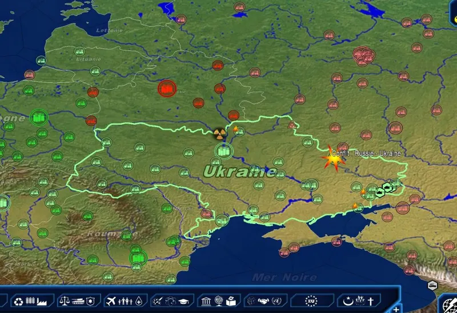The image size is (457, 313).
Task: Select the paint palette culture icon
Action: pos(158,301)
